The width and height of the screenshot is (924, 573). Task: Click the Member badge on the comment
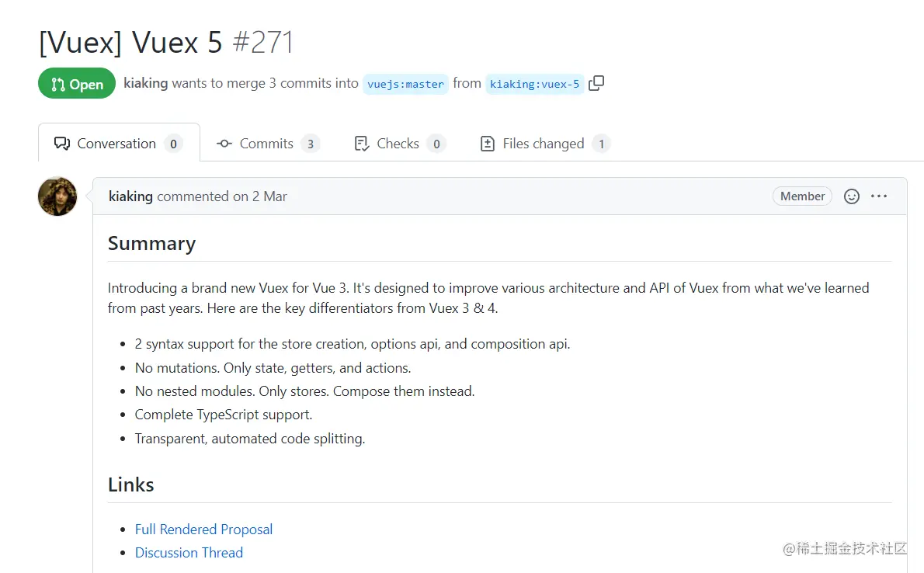[802, 196]
